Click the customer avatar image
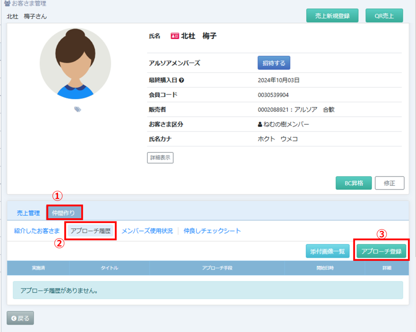 [75, 64]
